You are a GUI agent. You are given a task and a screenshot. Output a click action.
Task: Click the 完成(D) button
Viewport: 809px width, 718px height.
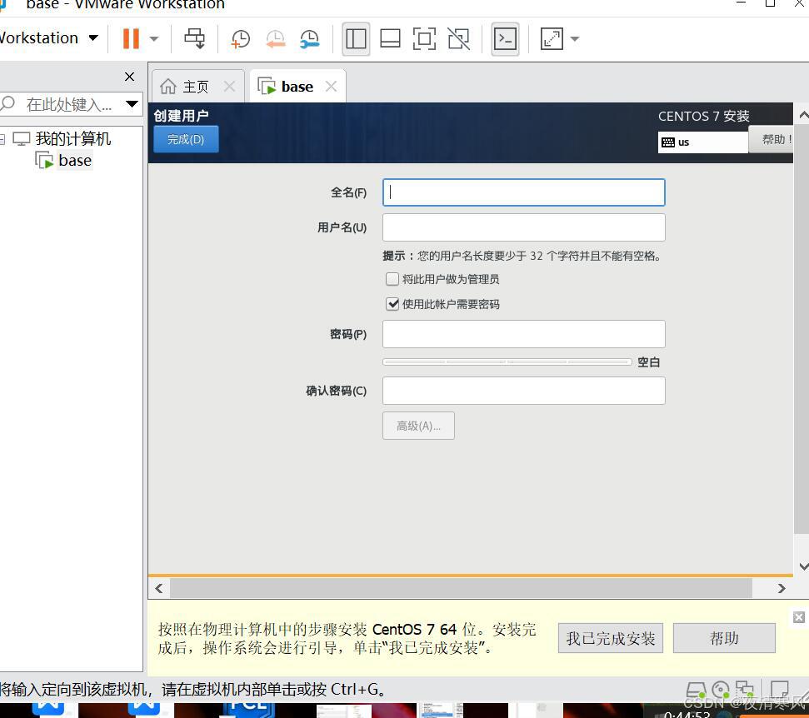point(187,139)
